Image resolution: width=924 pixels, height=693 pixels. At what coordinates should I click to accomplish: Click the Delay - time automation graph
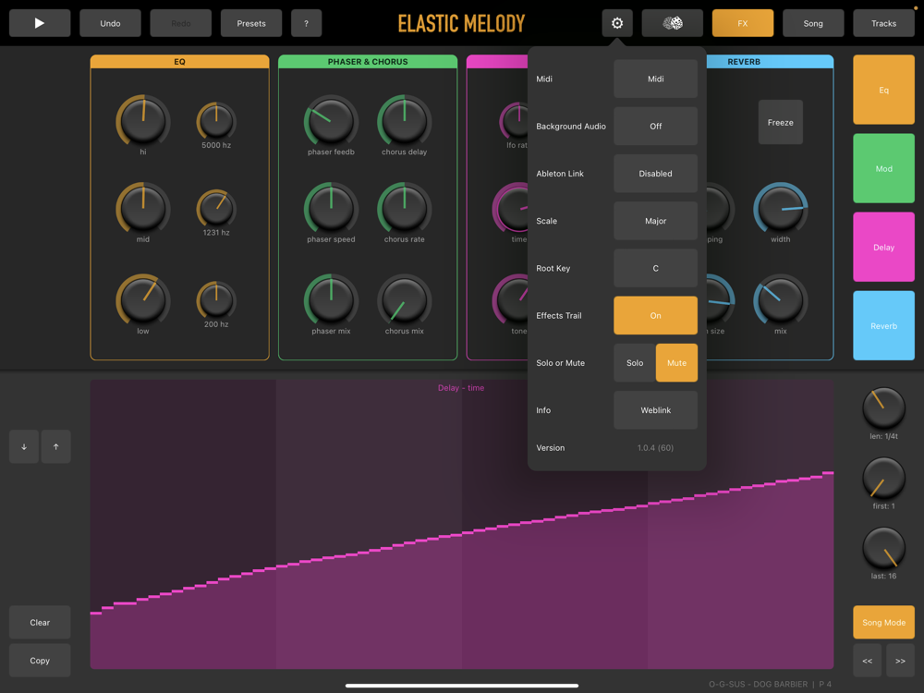[x=461, y=524]
